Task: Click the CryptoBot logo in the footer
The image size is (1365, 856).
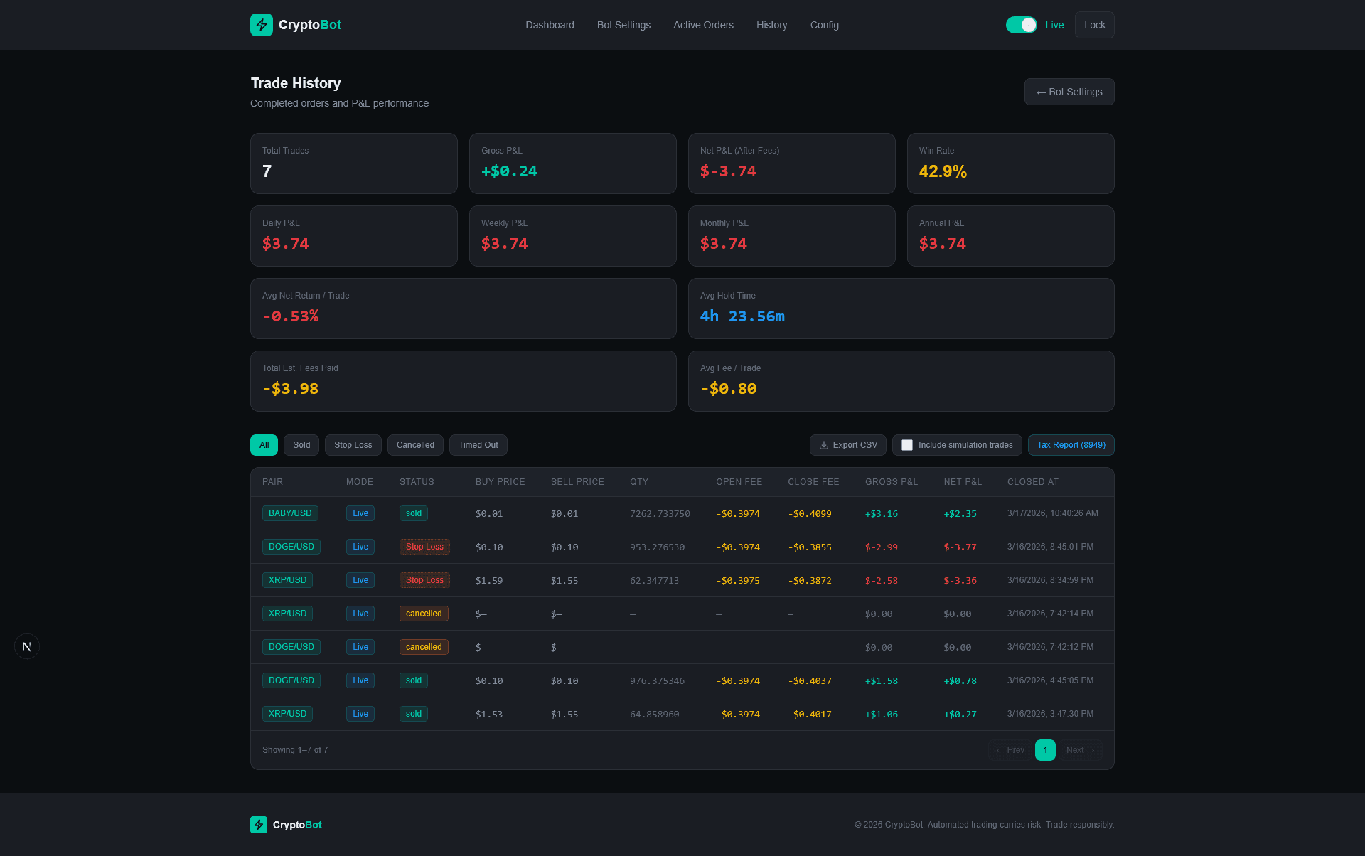Action: tap(259, 825)
